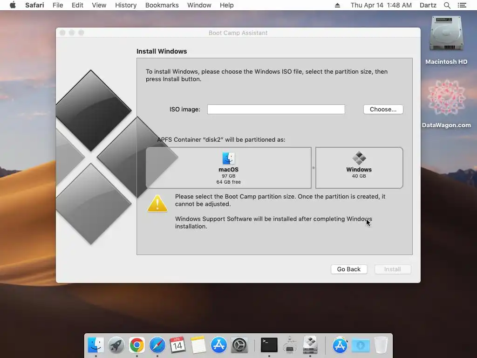Open the blue App Store icon beside Notes
The height and width of the screenshot is (358, 477).
219,345
